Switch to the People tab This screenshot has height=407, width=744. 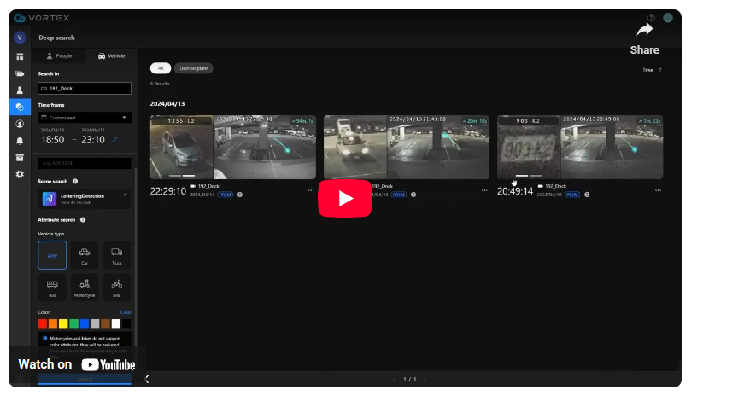click(x=59, y=55)
